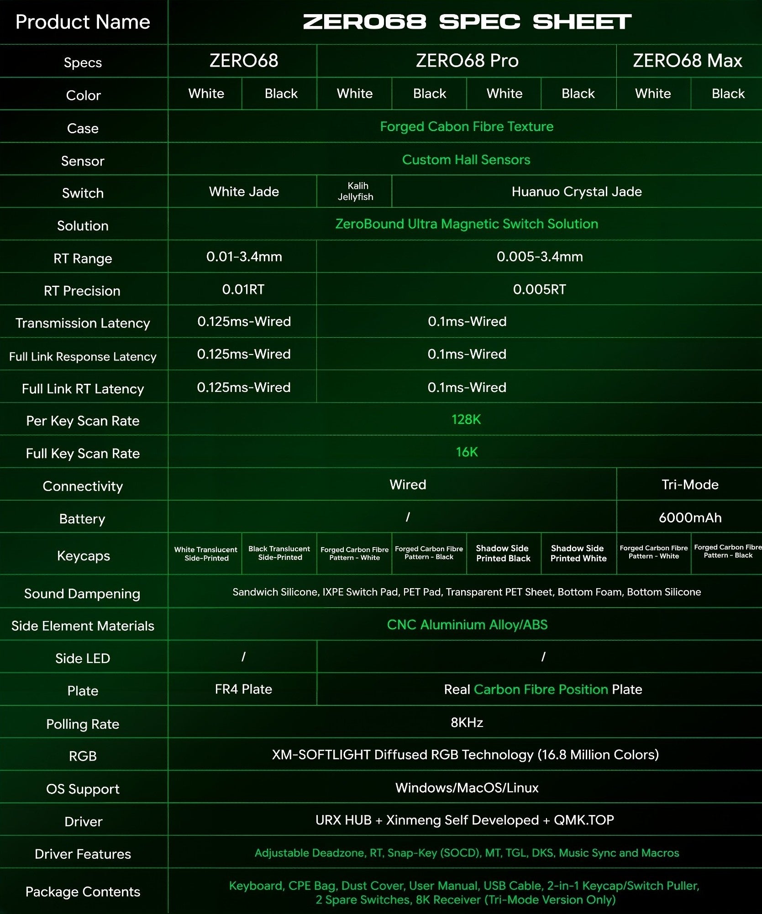Select Shadow Side Printed Black keycaps

[x=503, y=553]
